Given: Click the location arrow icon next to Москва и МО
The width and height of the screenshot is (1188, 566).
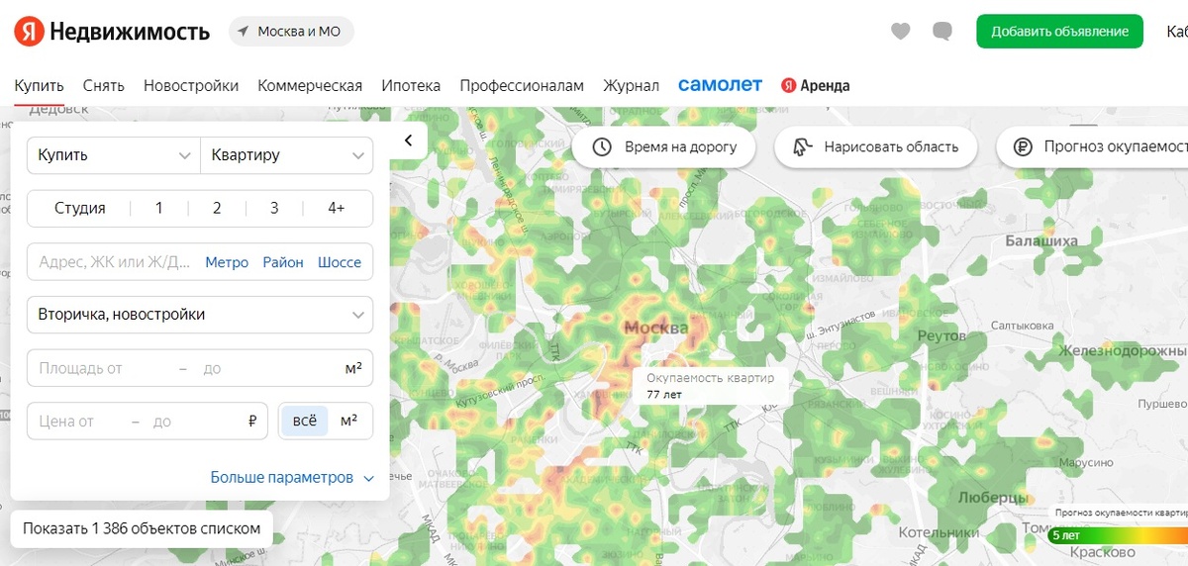Looking at the screenshot, I should (x=244, y=32).
